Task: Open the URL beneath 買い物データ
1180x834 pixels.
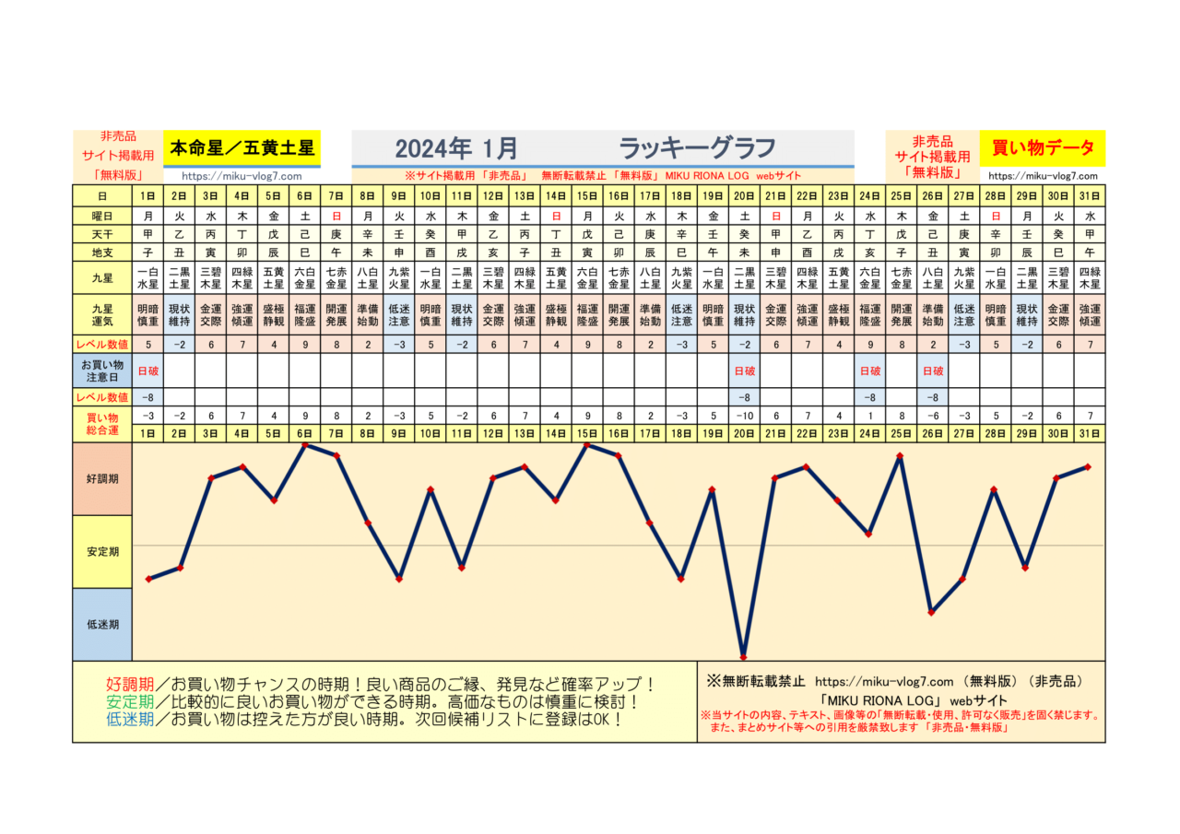Action: 1043,176
